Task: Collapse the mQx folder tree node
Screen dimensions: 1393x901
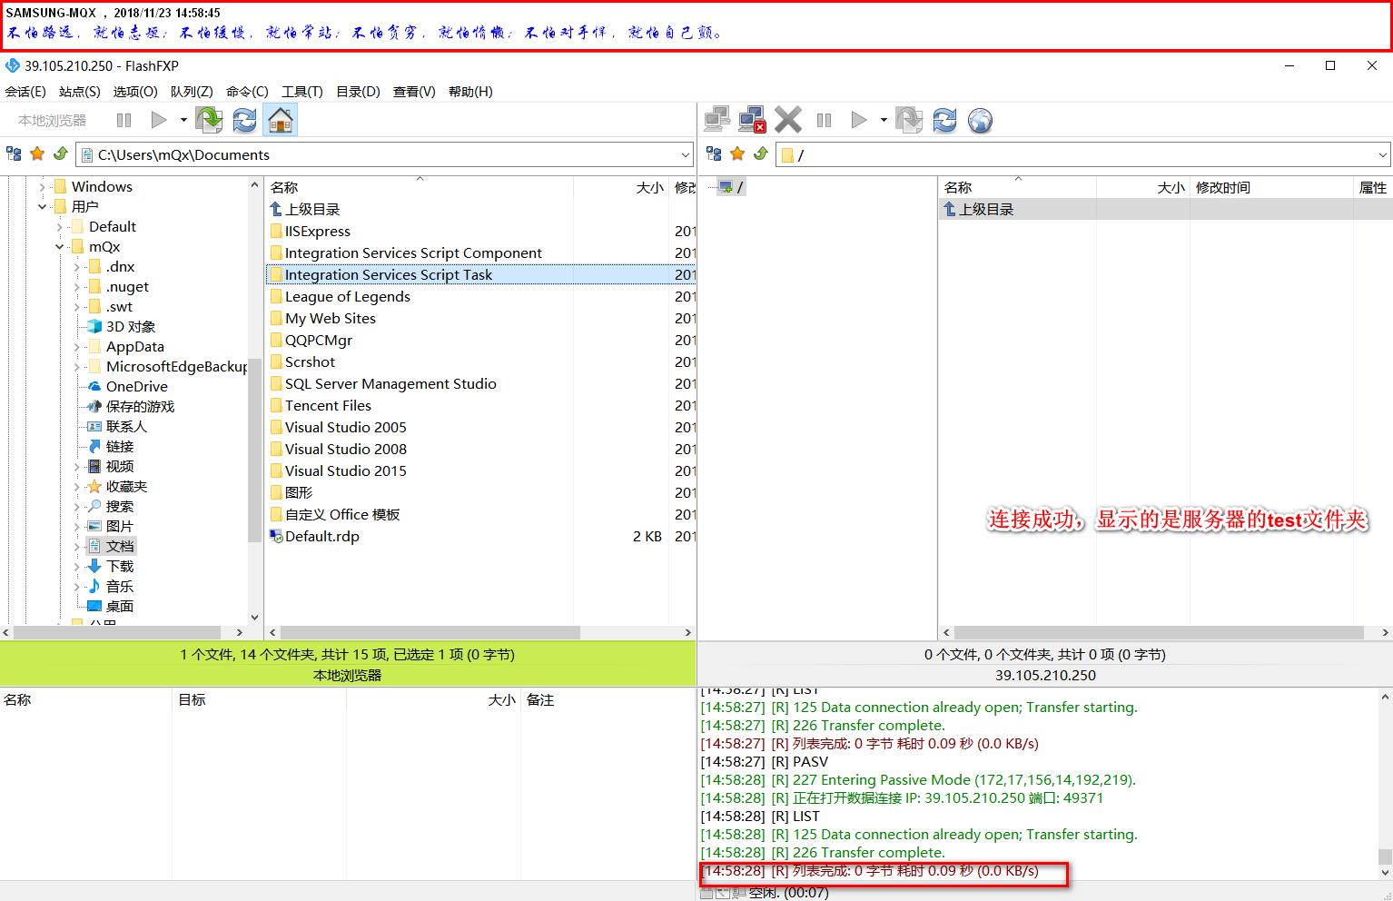Action: (x=60, y=246)
